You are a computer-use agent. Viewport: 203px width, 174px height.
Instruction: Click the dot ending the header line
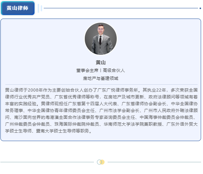200,8
